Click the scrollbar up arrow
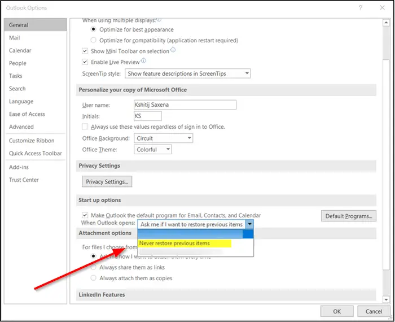The width and height of the screenshot is (395, 322). (x=386, y=23)
